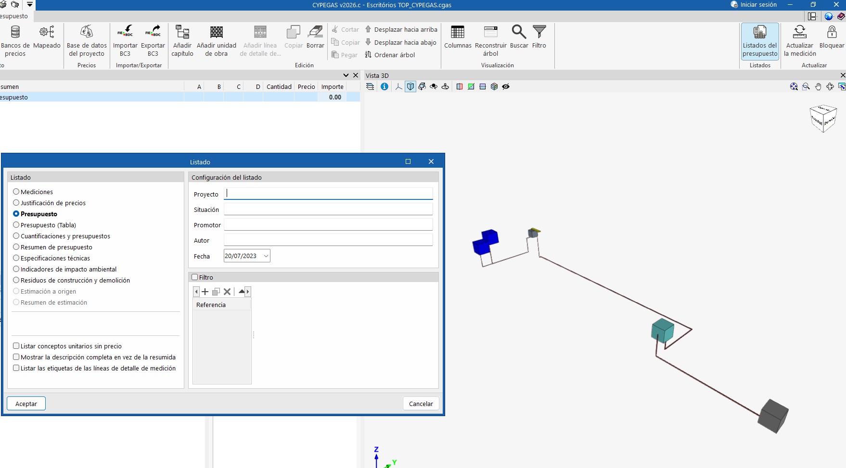The height and width of the screenshot is (468, 846).
Task: Click Iniciar sesión
Action: pos(754,5)
